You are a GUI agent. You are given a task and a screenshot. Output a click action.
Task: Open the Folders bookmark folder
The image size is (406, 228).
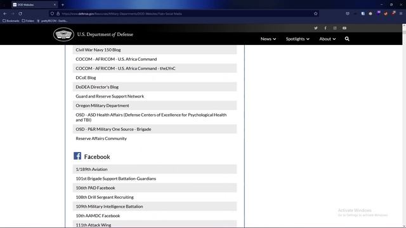click(28, 21)
